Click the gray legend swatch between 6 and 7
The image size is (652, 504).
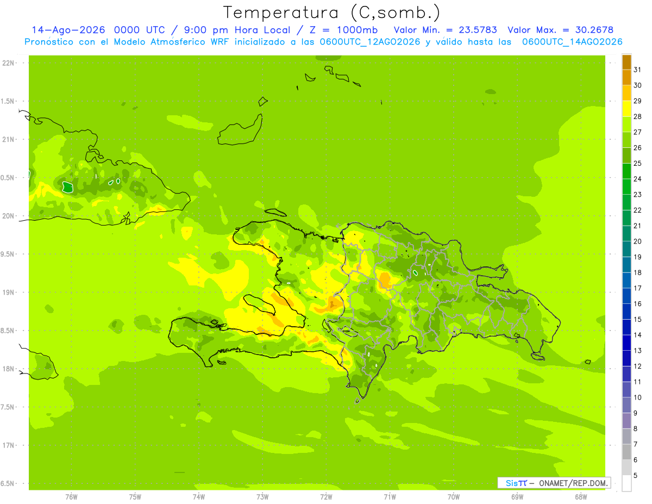coord(626,452)
